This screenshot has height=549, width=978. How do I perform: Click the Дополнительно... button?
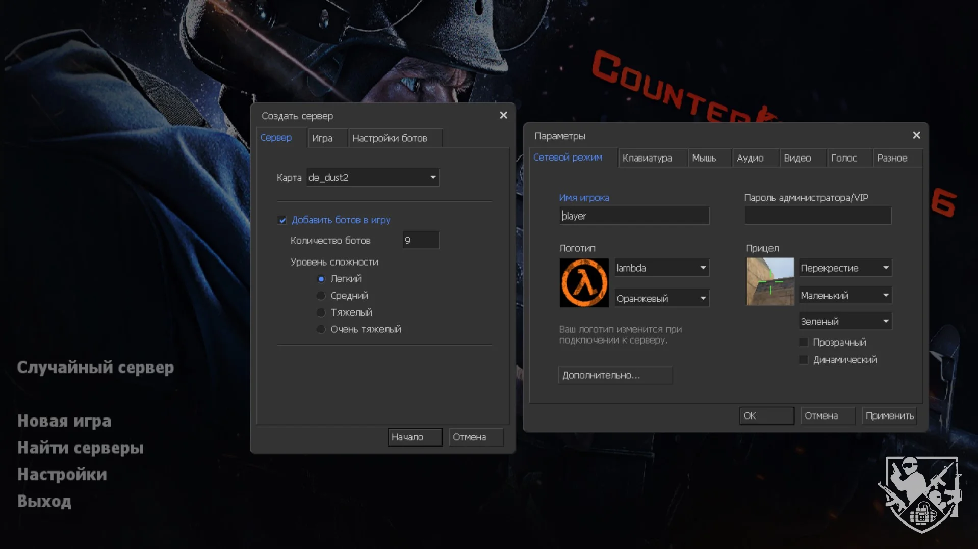click(615, 375)
